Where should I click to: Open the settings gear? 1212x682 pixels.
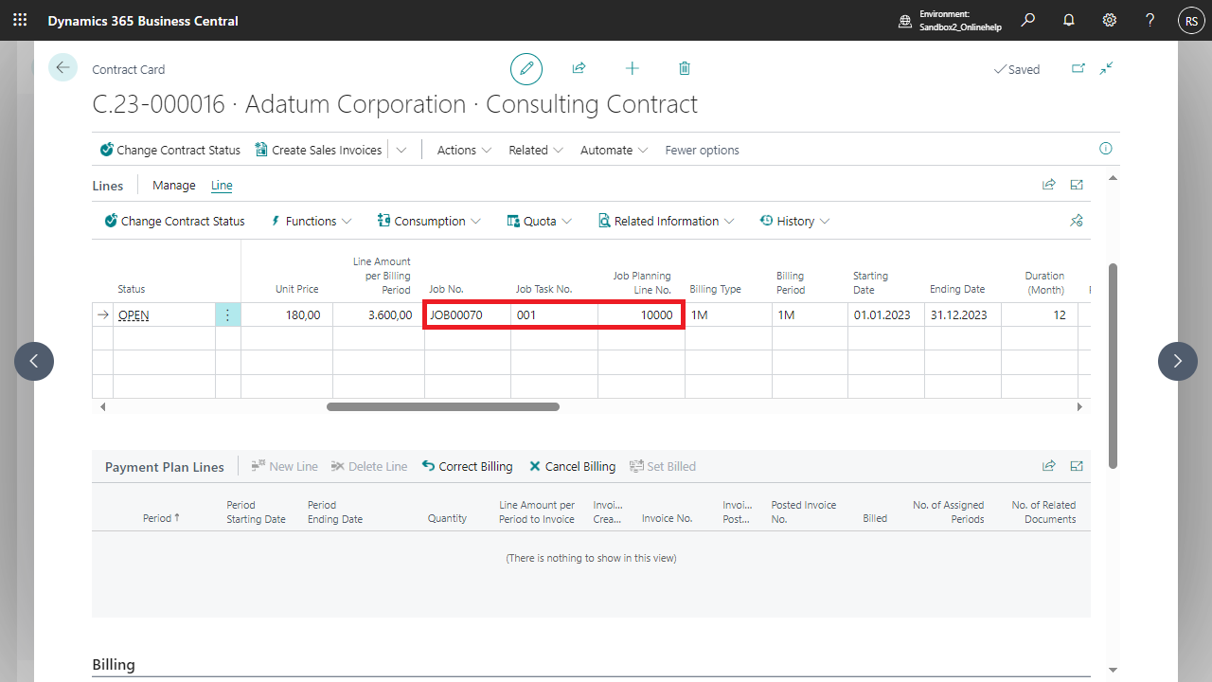coord(1110,20)
